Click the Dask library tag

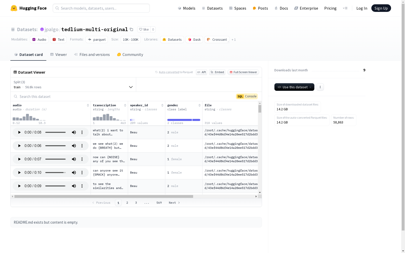(194, 39)
